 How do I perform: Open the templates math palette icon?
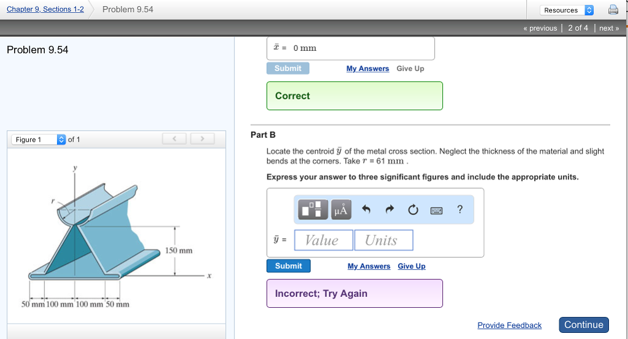tap(313, 210)
